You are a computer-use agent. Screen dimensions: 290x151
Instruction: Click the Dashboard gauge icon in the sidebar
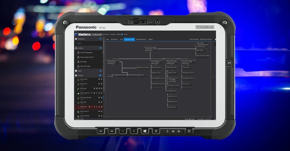[76, 39]
